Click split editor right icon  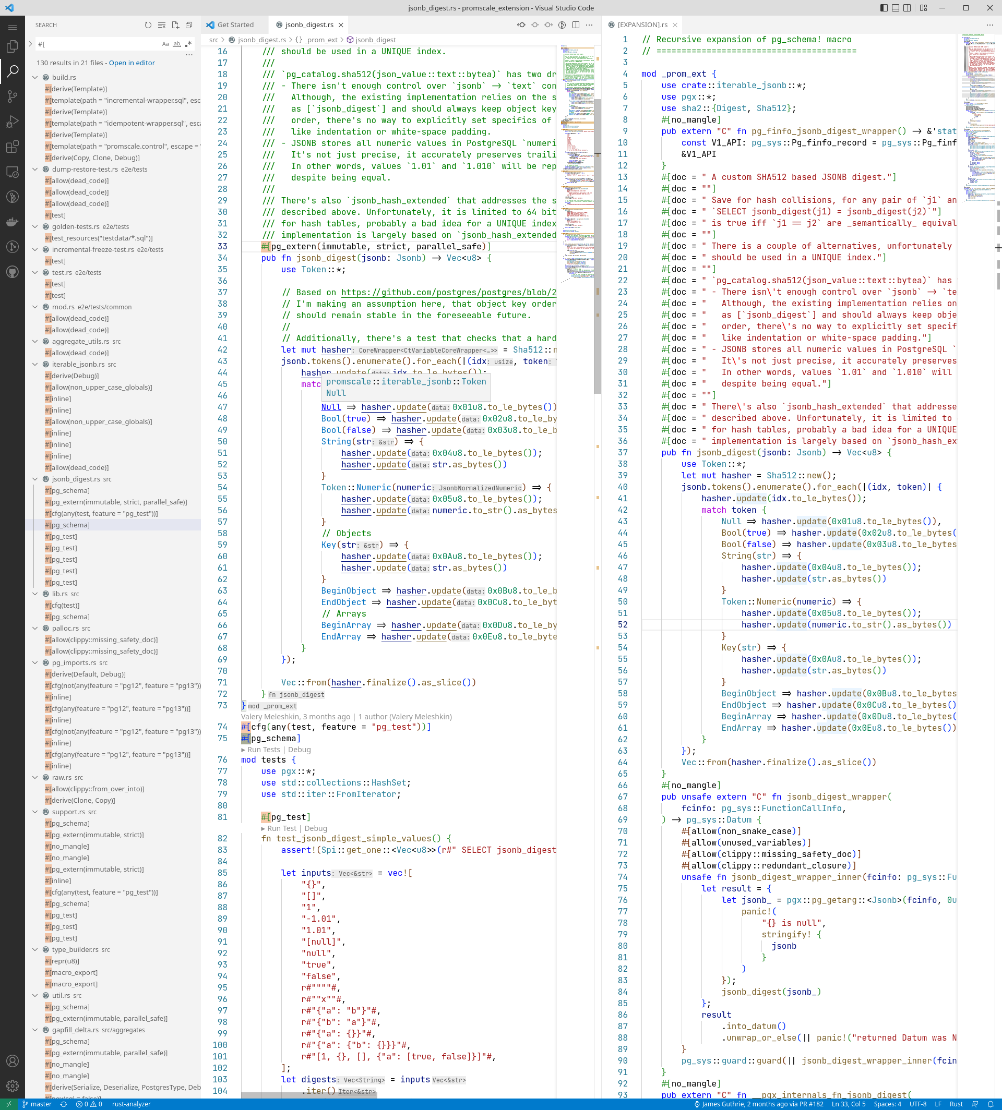coord(575,25)
